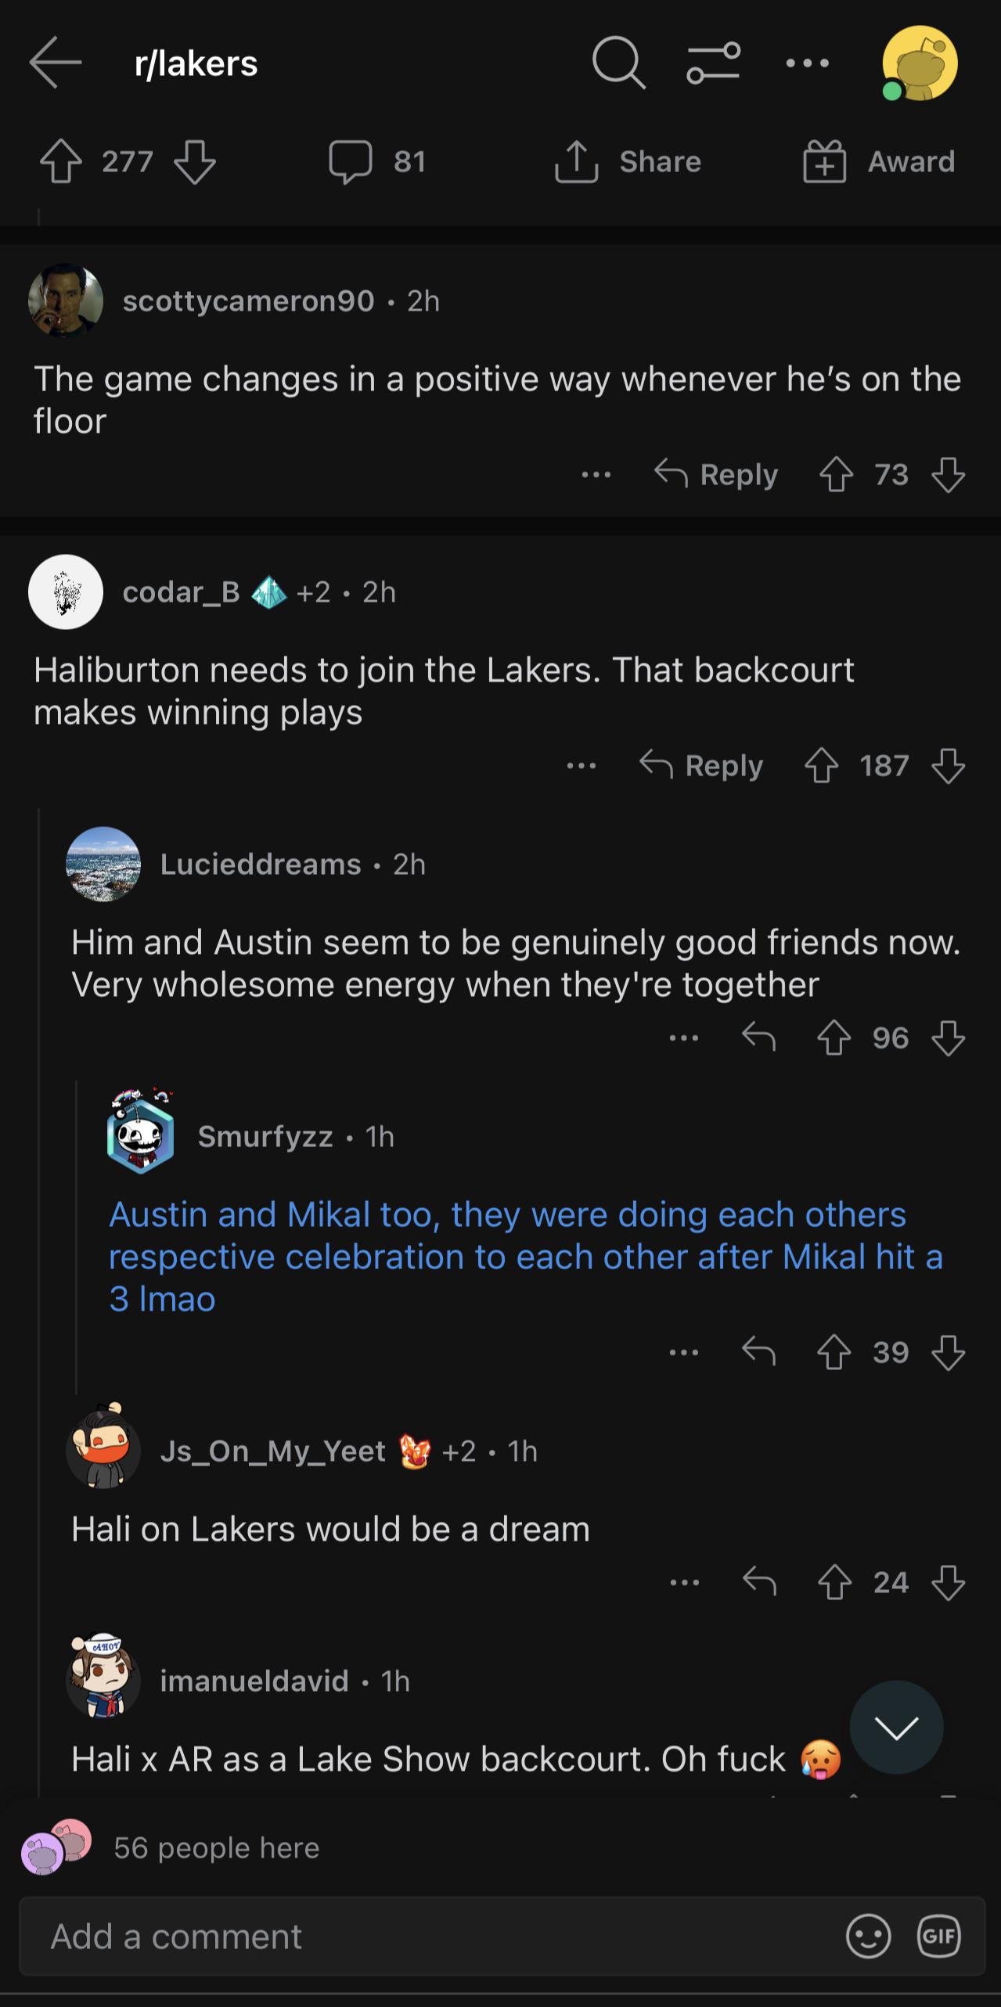The image size is (1001, 2007).
Task: Upvote the post with 277 votes
Action: pyautogui.click(x=60, y=162)
